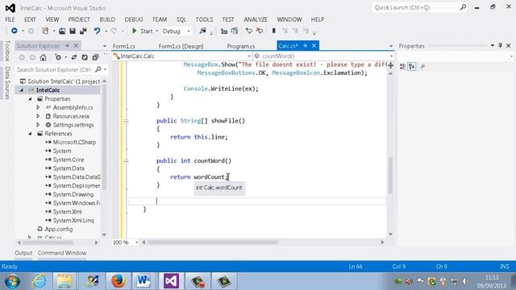Collapse all items in Solution Explorer
516x290 pixels.
click(x=95, y=57)
